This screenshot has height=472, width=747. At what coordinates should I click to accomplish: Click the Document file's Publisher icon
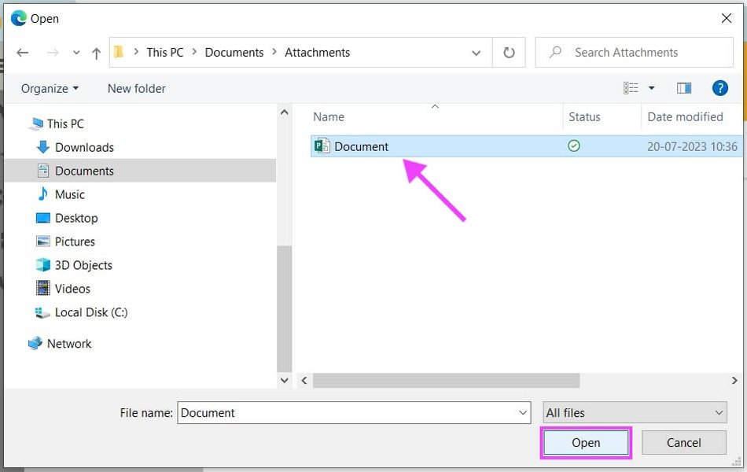click(322, 146)
